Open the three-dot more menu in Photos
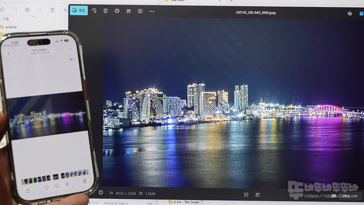Screen dimensions: 364x205 click(152, 11)
